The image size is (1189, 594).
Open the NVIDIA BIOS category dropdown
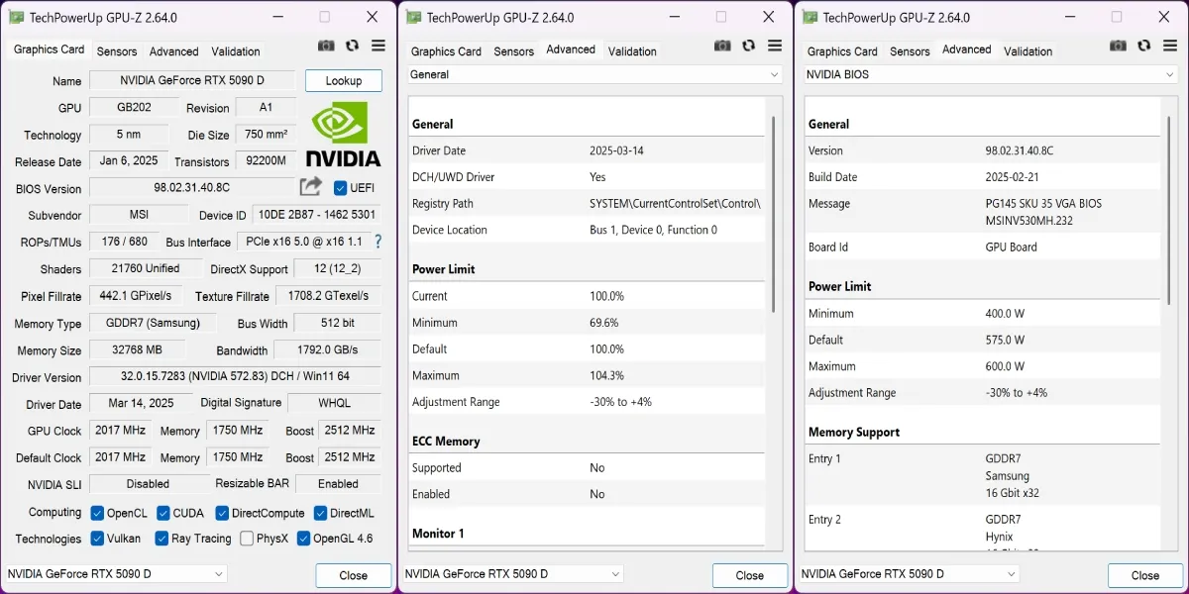coord(990,74)
